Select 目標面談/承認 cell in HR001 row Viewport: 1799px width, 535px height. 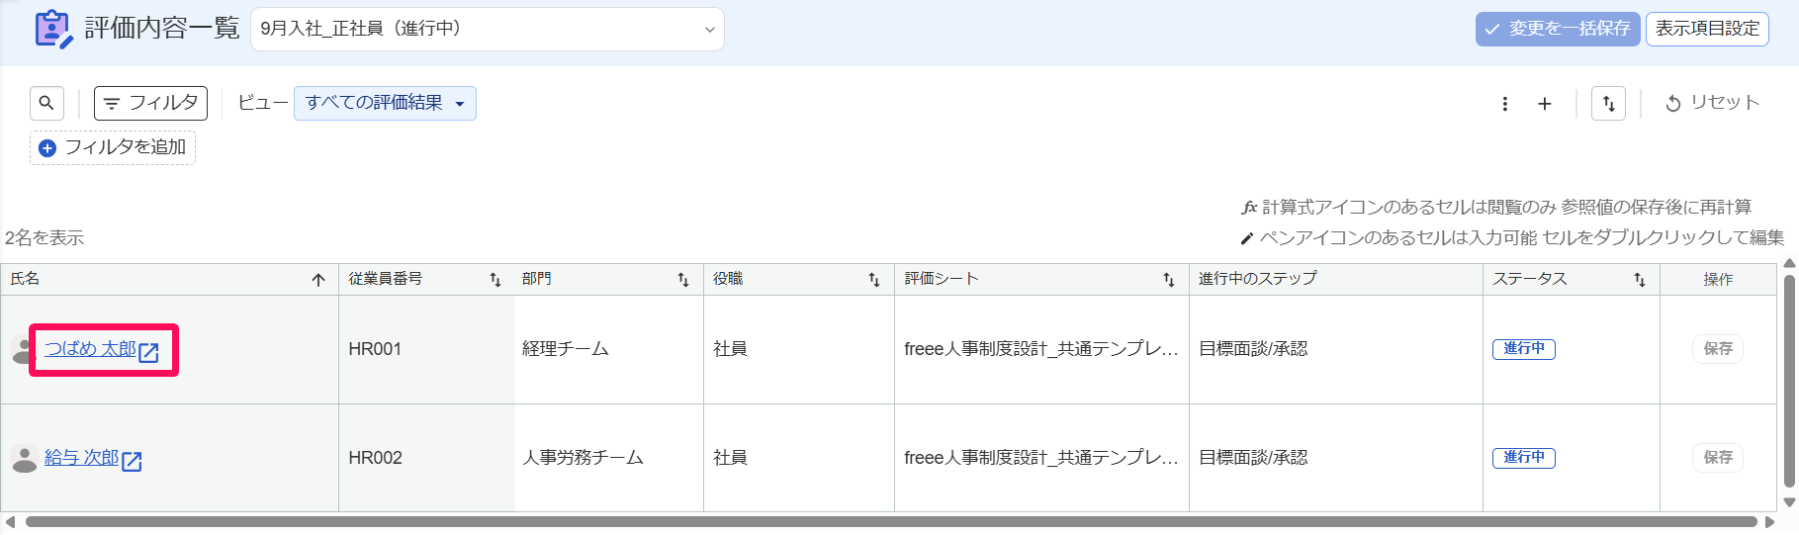pyautogui.click(x=1336, y=349)
